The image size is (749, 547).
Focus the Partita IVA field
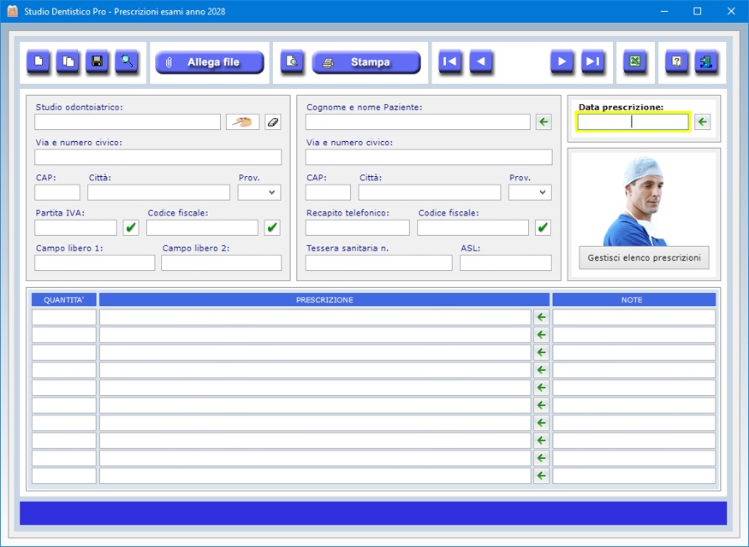pos(76,227)
